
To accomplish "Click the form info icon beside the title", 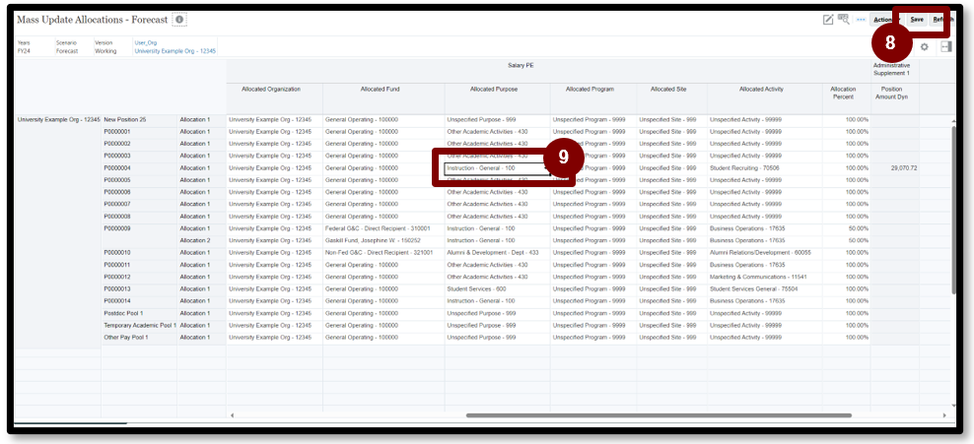I will pos(178,20).
